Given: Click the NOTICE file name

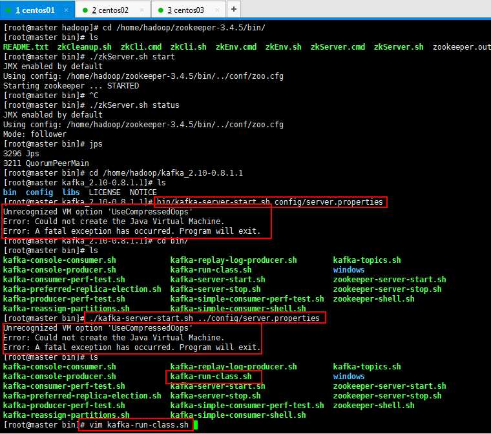Looking at the screenshot, I should pos(143,192).
